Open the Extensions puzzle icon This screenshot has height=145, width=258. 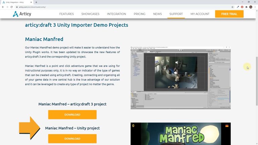point(246,7)
